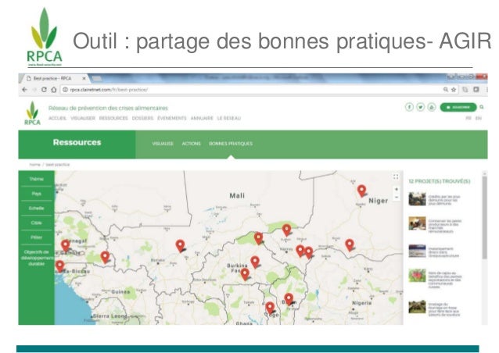Expand the Pays filter
The image size is (499, 353).
(x=36, y=194)
